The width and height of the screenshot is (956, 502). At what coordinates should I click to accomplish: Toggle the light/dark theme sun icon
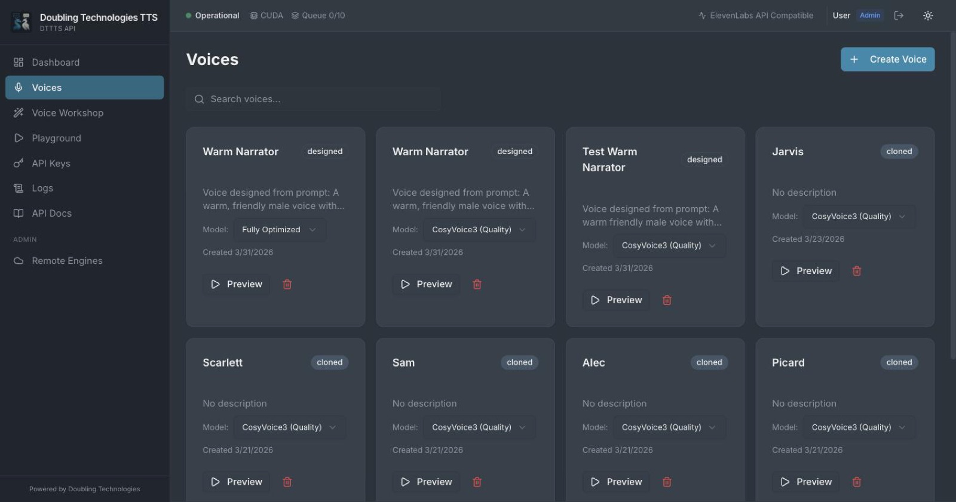click(928, 16)
